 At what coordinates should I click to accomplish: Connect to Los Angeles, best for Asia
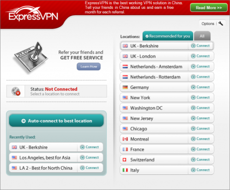(x=90, y=157)
